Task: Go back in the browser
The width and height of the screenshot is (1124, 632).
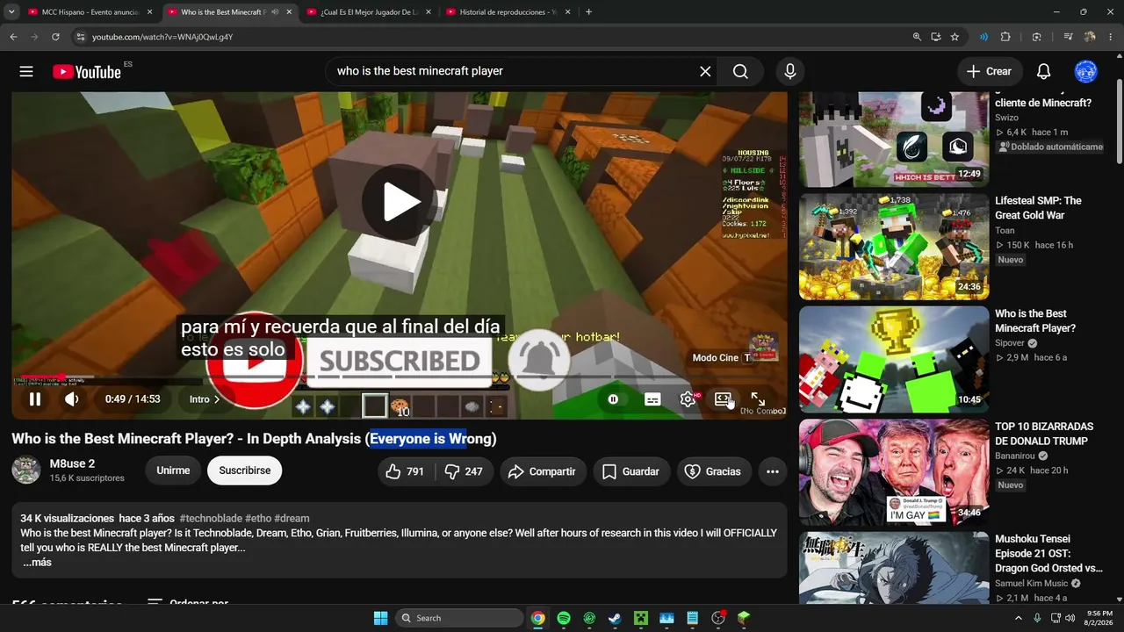Action: pos(13,37)
